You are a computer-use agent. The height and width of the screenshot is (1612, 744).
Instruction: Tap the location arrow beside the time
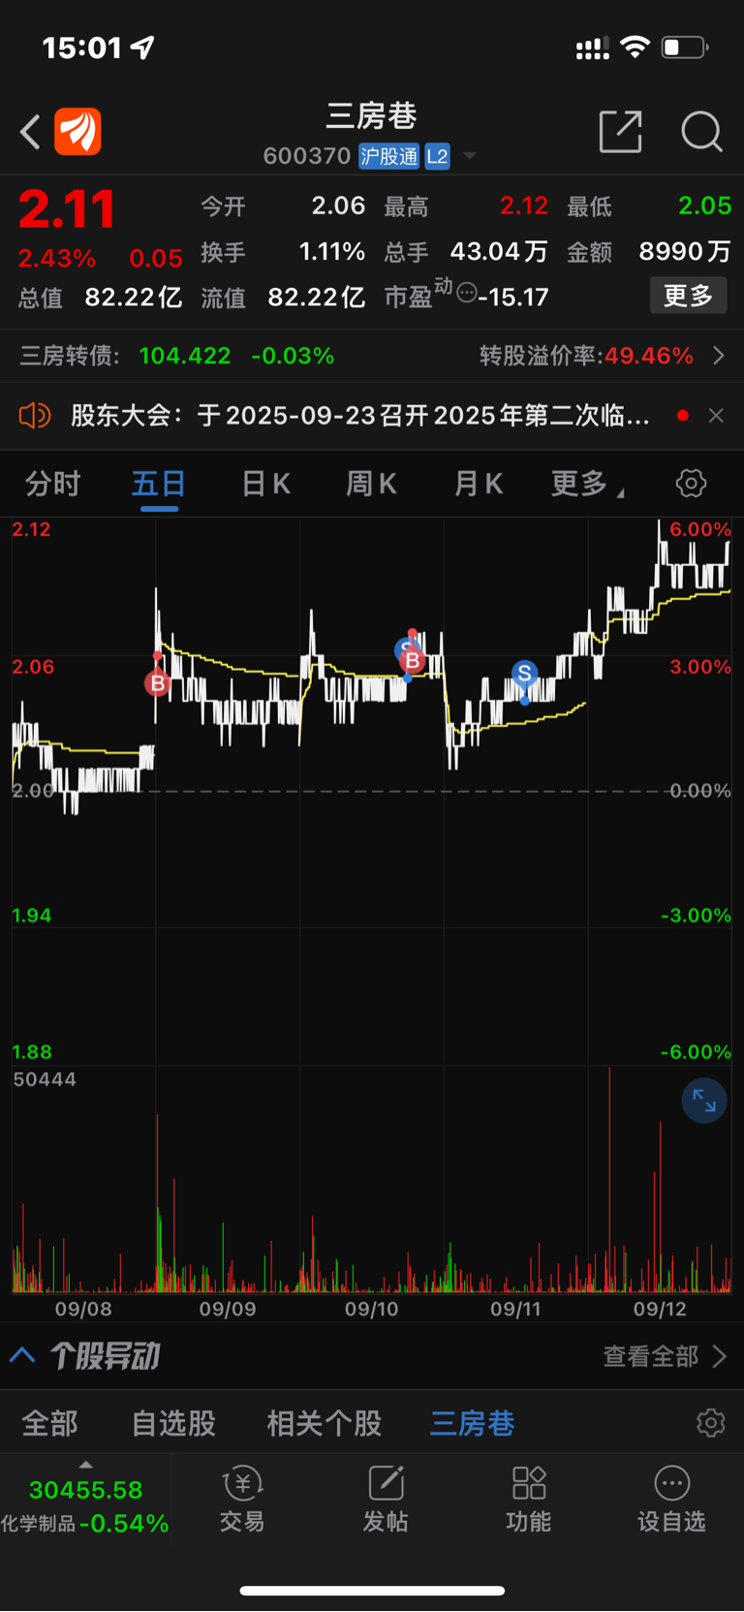coord(142,47)
